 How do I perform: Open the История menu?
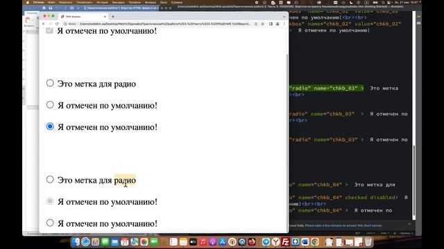point(102,3)
